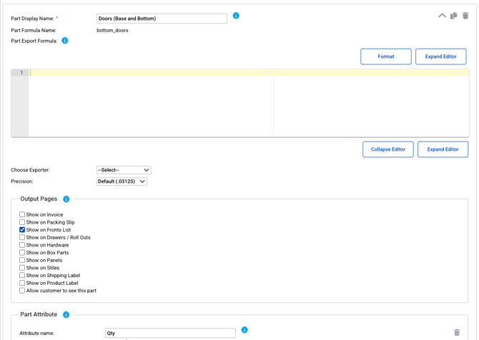Viewport: 479px width, 340px height.
Task: Click Expand Editor button above code editor
Action: (x=440, y=56)
